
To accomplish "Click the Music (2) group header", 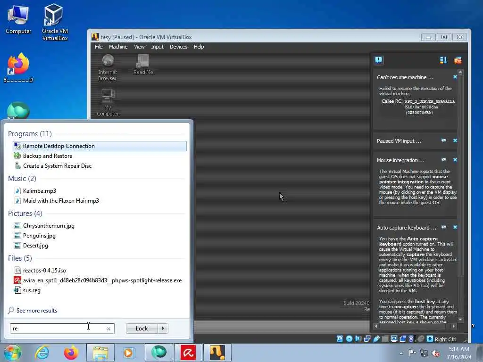I will click(x=22, y=179).
